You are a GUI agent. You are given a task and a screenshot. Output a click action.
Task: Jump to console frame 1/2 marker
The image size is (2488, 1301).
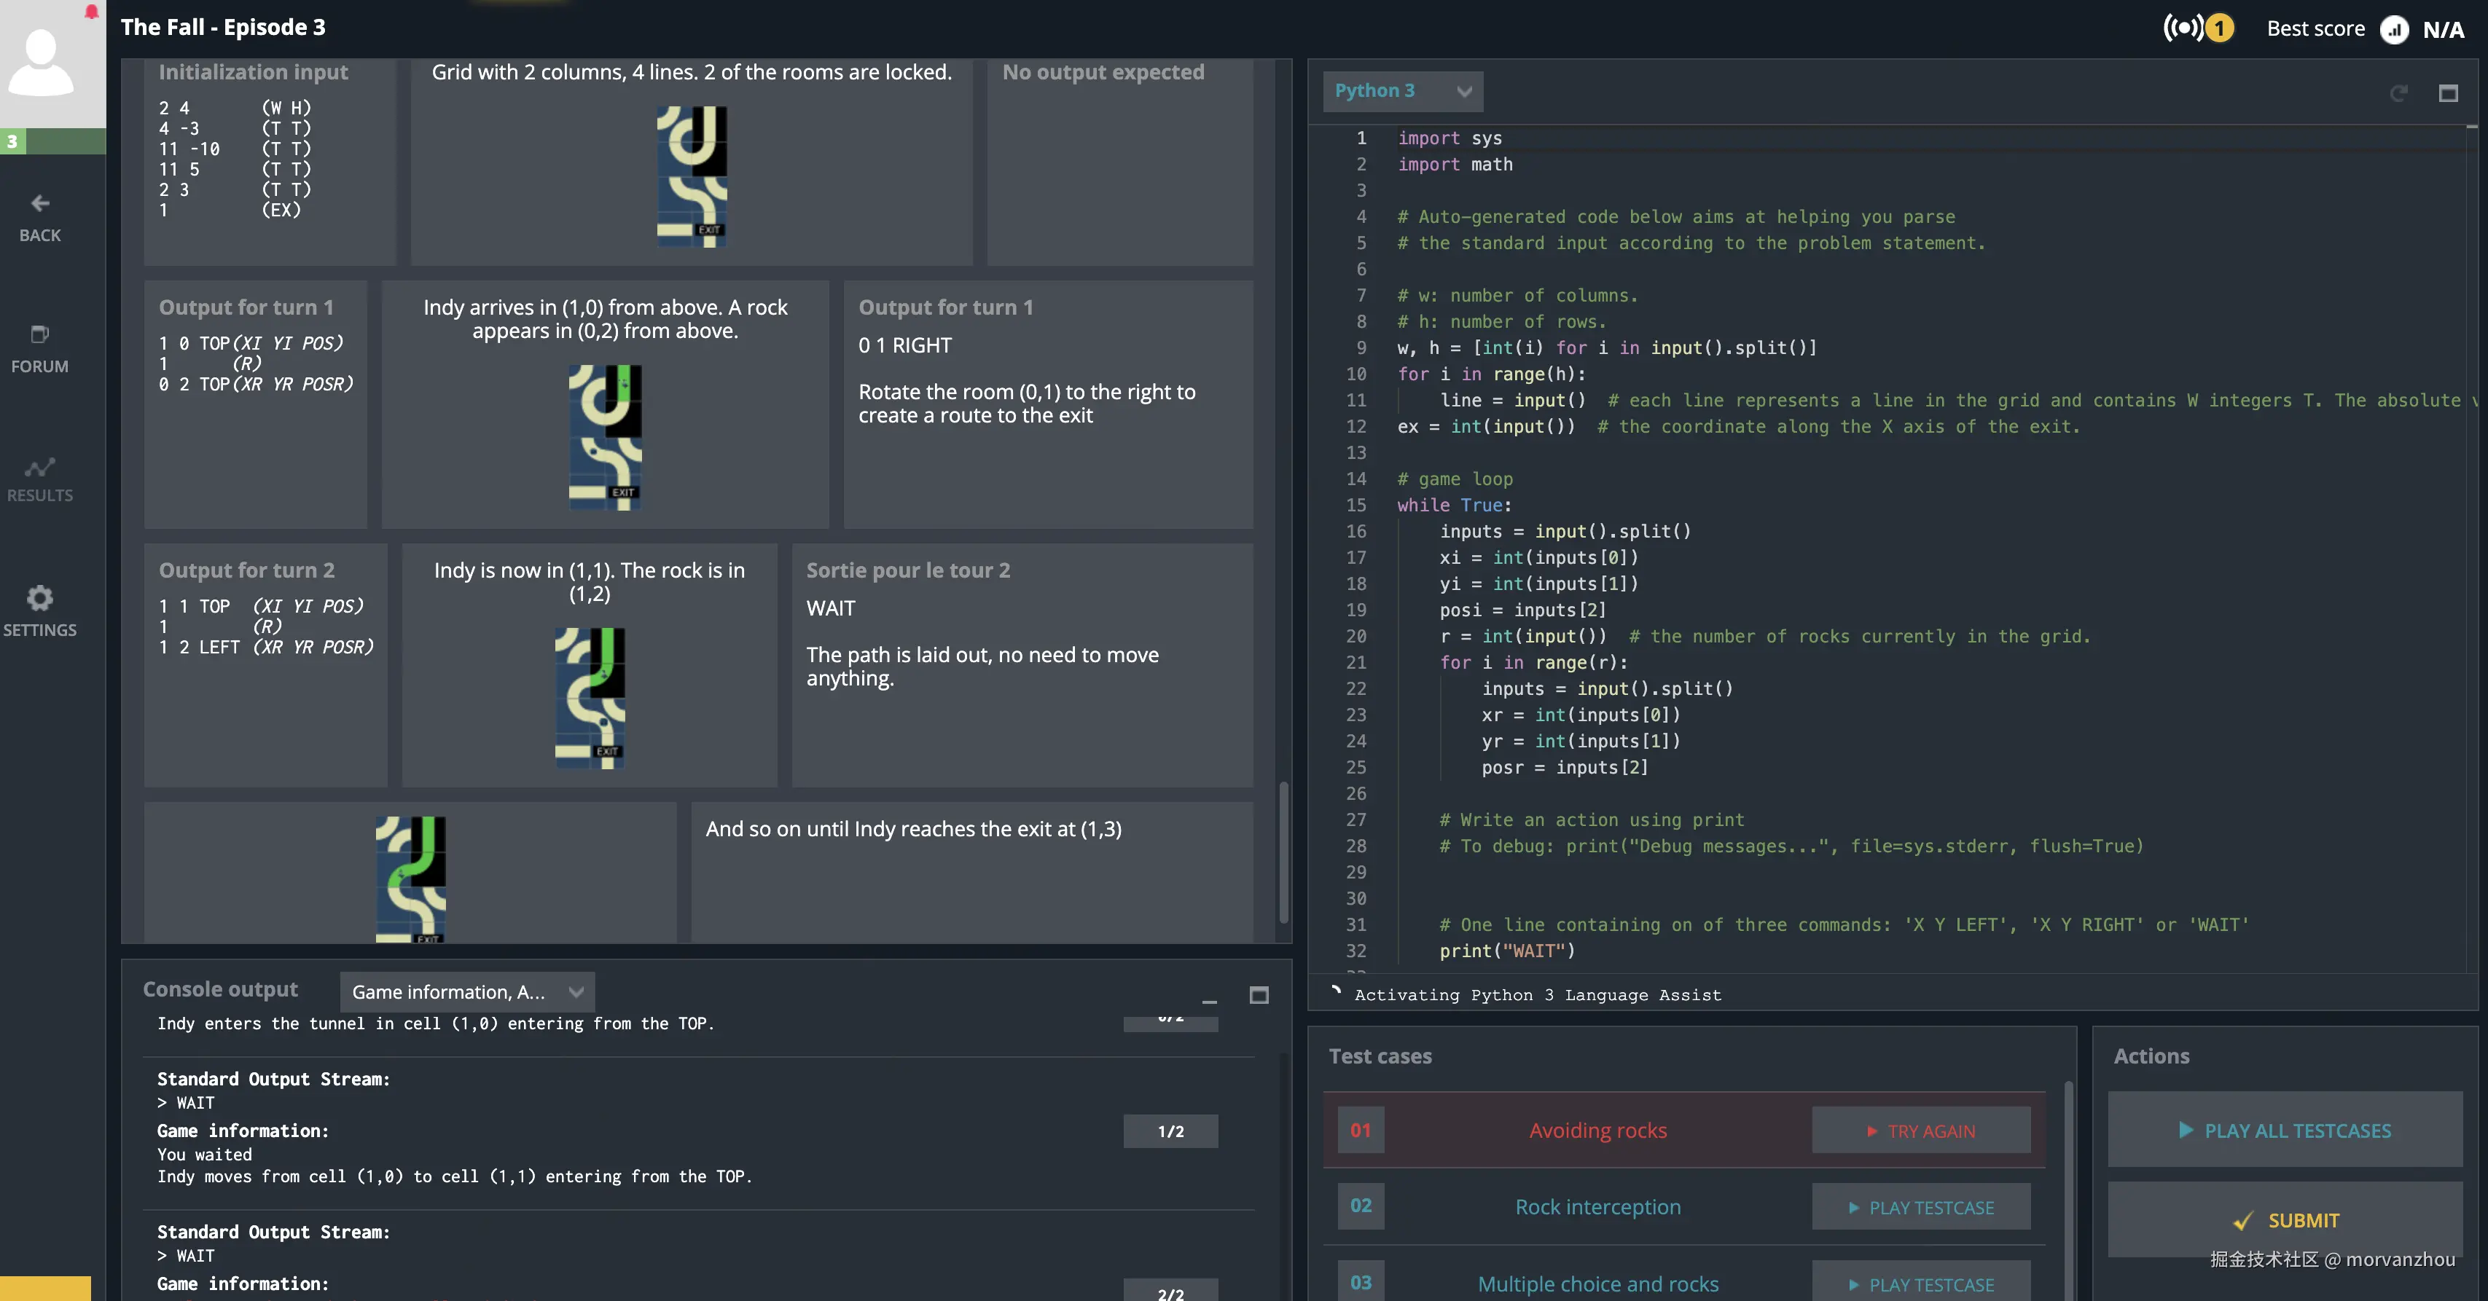tap(1170, 1131)
